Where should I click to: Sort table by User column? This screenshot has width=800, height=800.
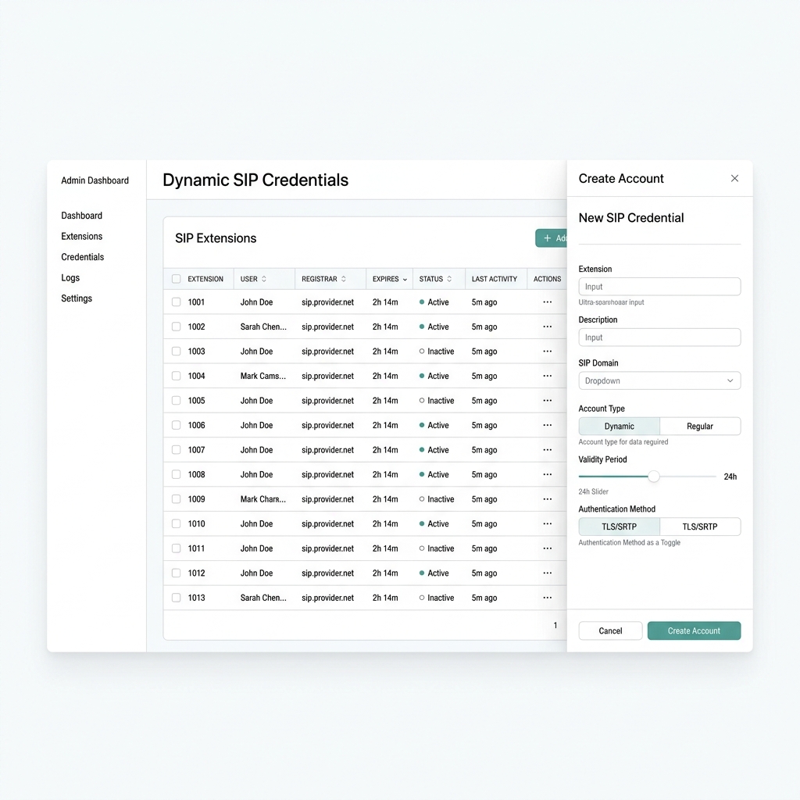[x=264, y=279]
